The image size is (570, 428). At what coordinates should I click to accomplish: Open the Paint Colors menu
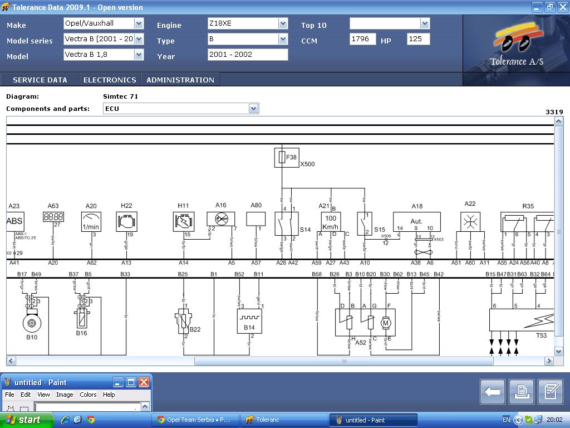(88, 395)
